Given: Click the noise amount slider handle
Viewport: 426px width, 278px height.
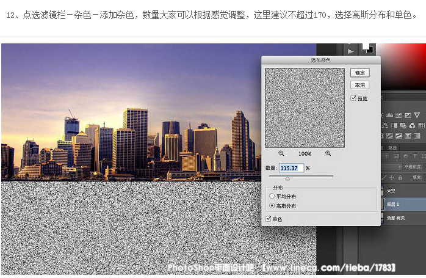Looking at the screenshot, I should point(287,178).
